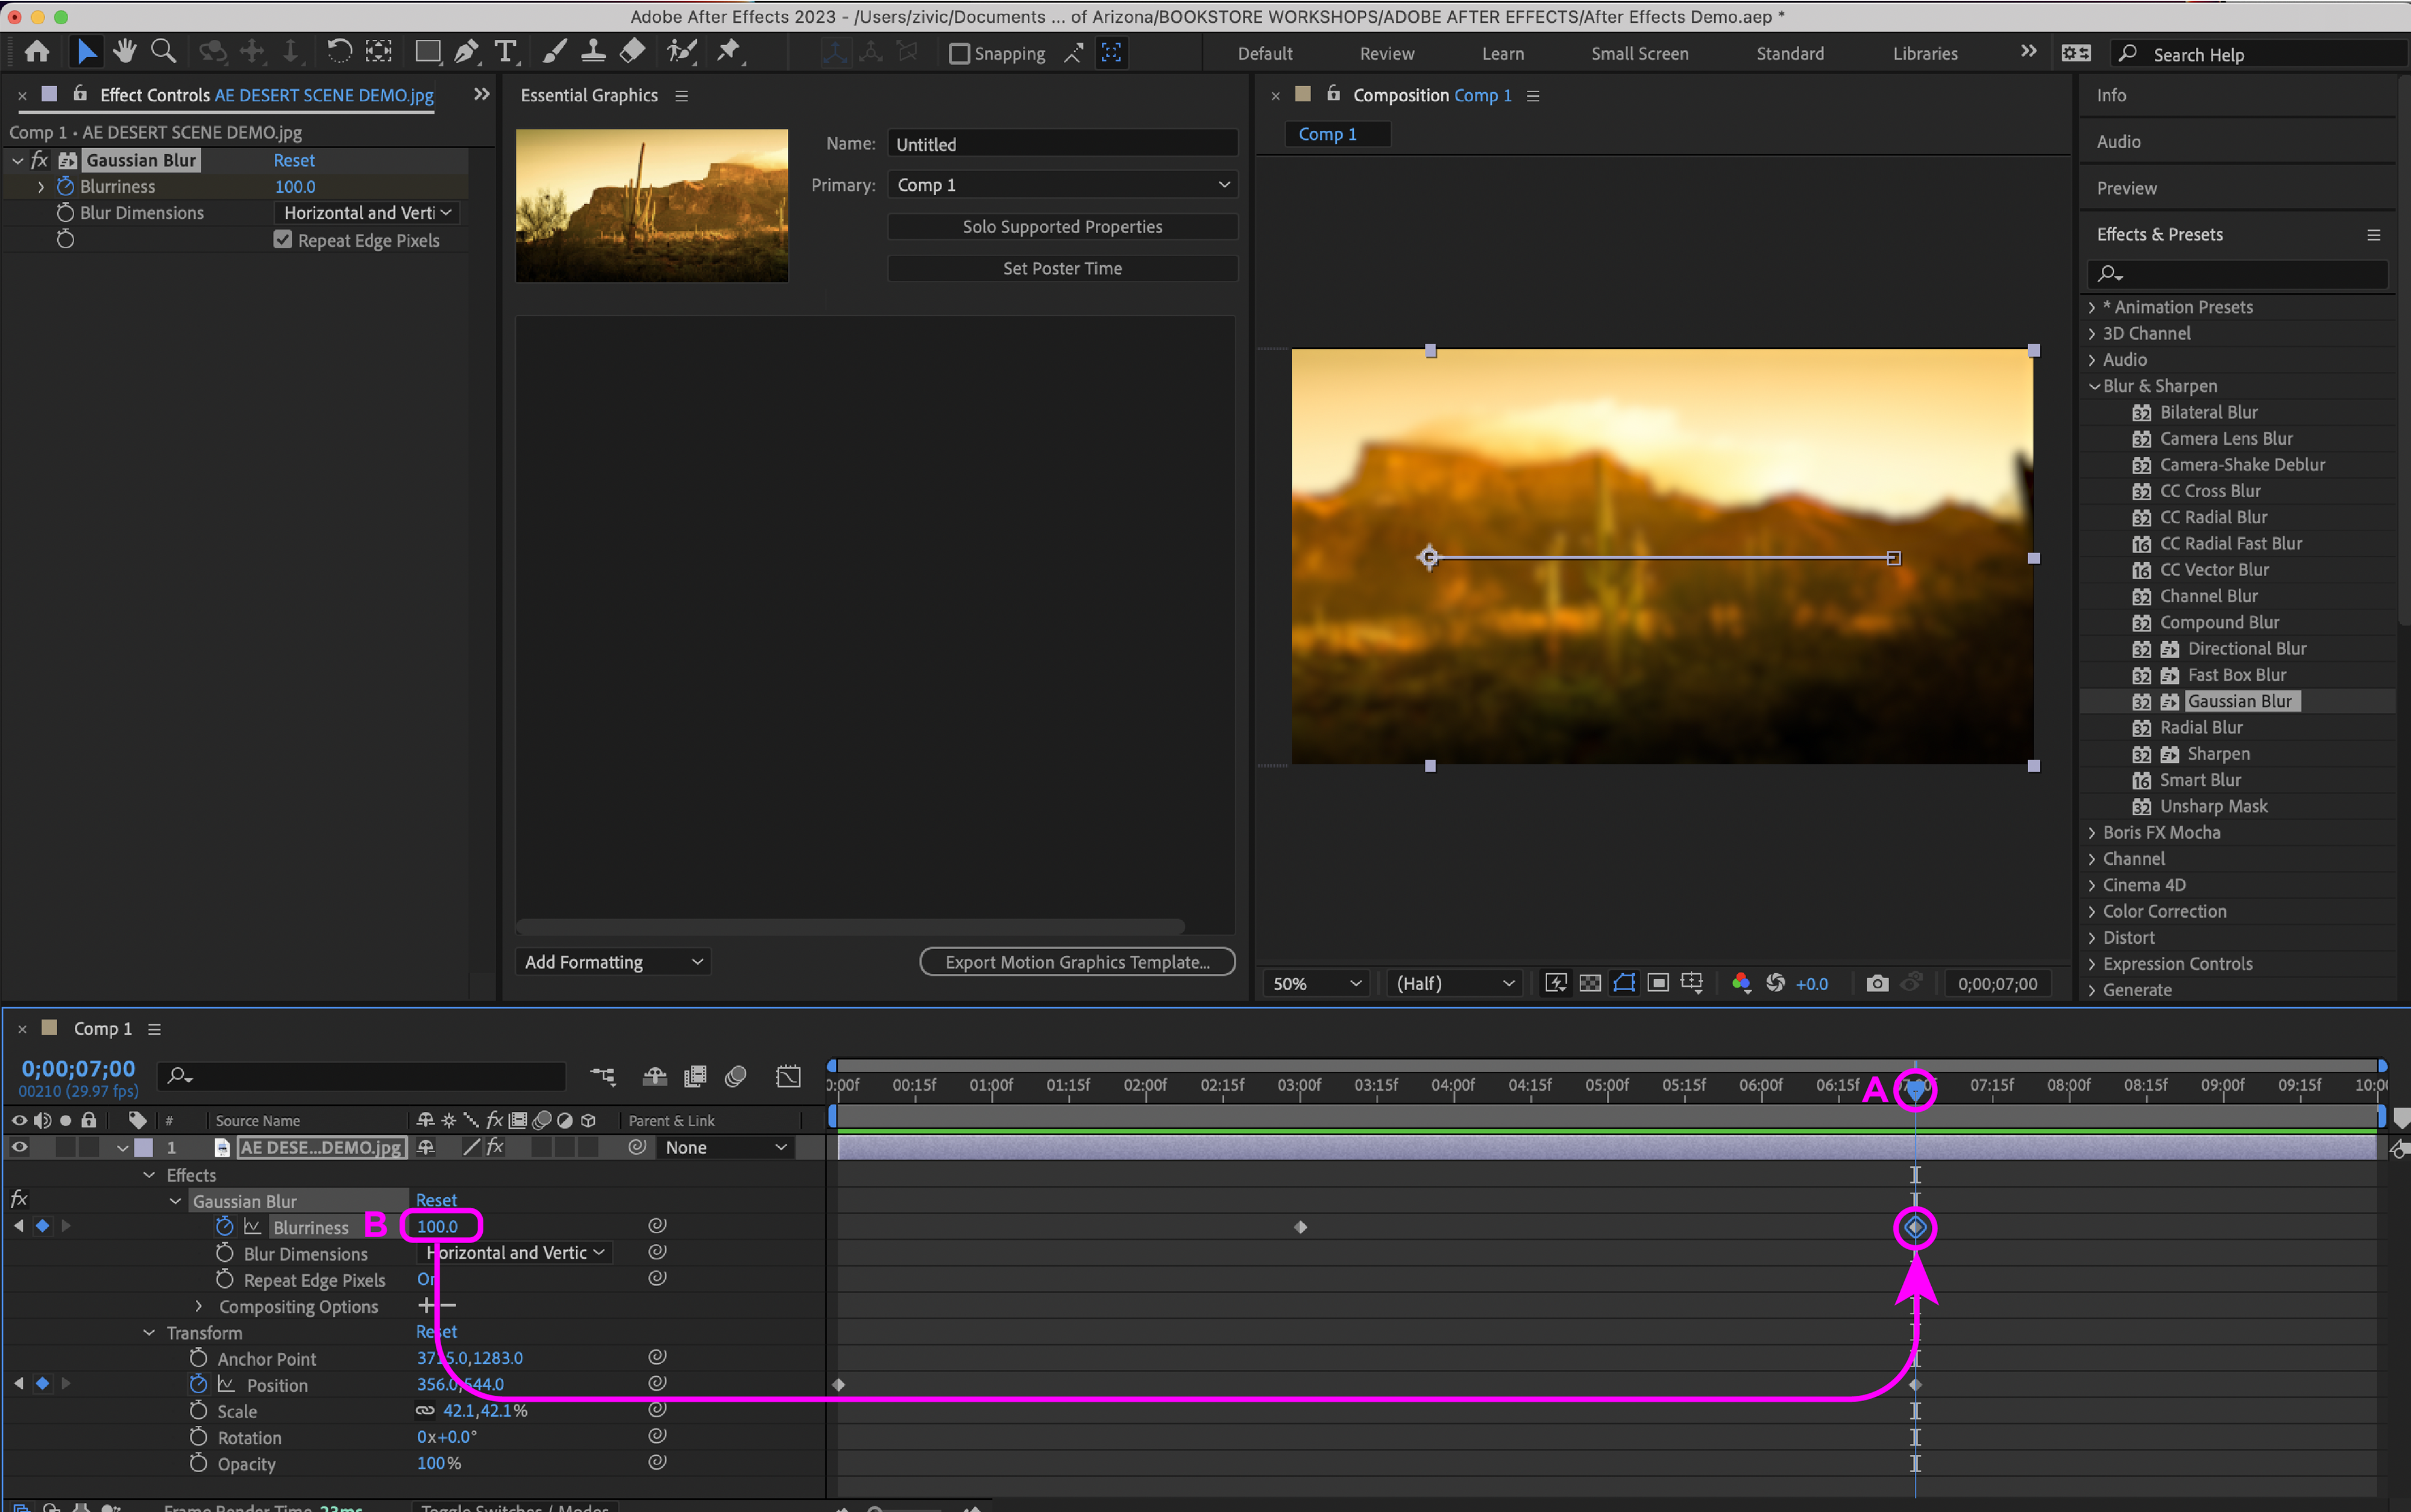Uncheck Repeat Edge Pixels checkbox
Viewport: 2411px width, 1512px height.
[283, 240]
